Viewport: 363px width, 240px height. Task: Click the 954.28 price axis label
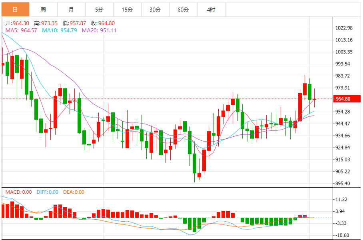click(x=343, y=112)
